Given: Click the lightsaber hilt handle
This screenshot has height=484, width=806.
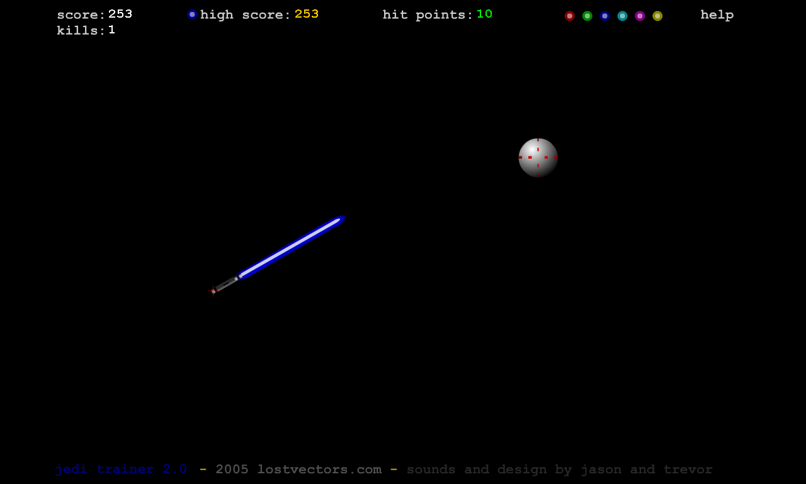Looking at the screenshot, I should [225, 284].
